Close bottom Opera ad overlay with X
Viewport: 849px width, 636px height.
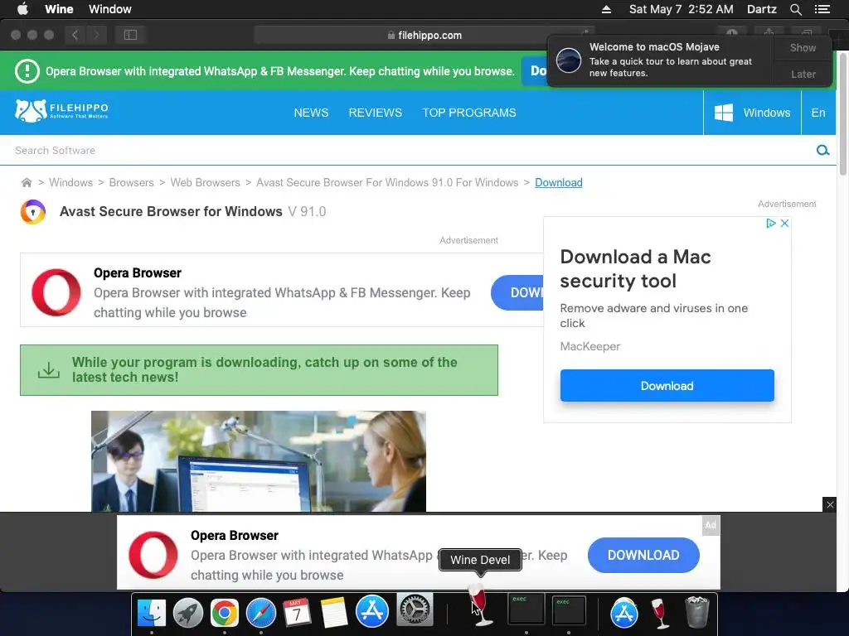[830, 504]
